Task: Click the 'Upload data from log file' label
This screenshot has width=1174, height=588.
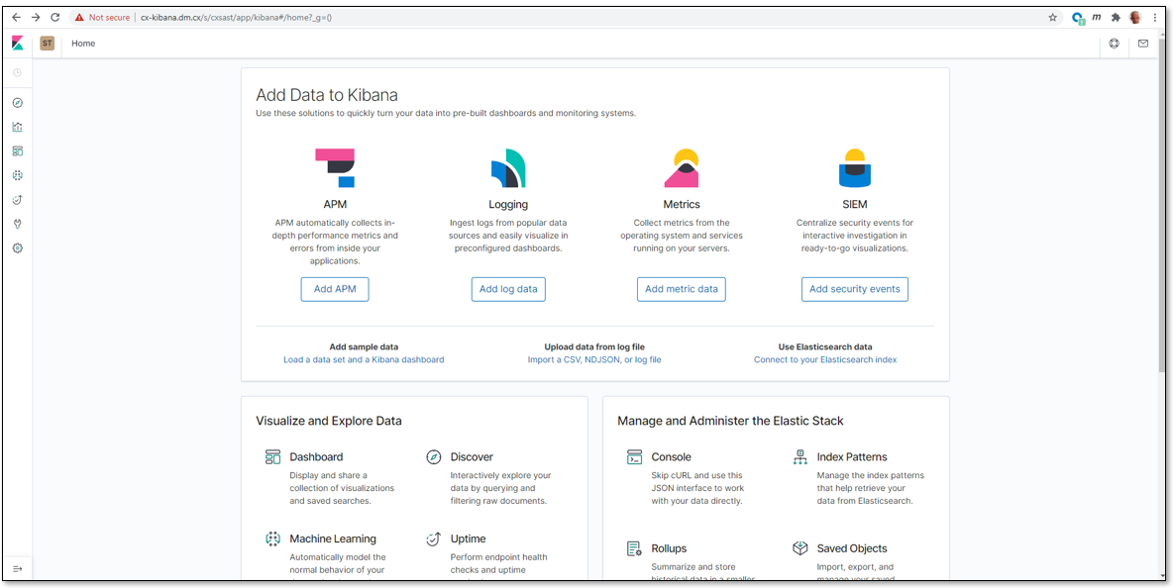Action: [x=594, y=347]
